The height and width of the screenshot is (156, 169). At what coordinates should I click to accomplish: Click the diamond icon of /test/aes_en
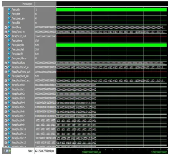coord(9,18)
